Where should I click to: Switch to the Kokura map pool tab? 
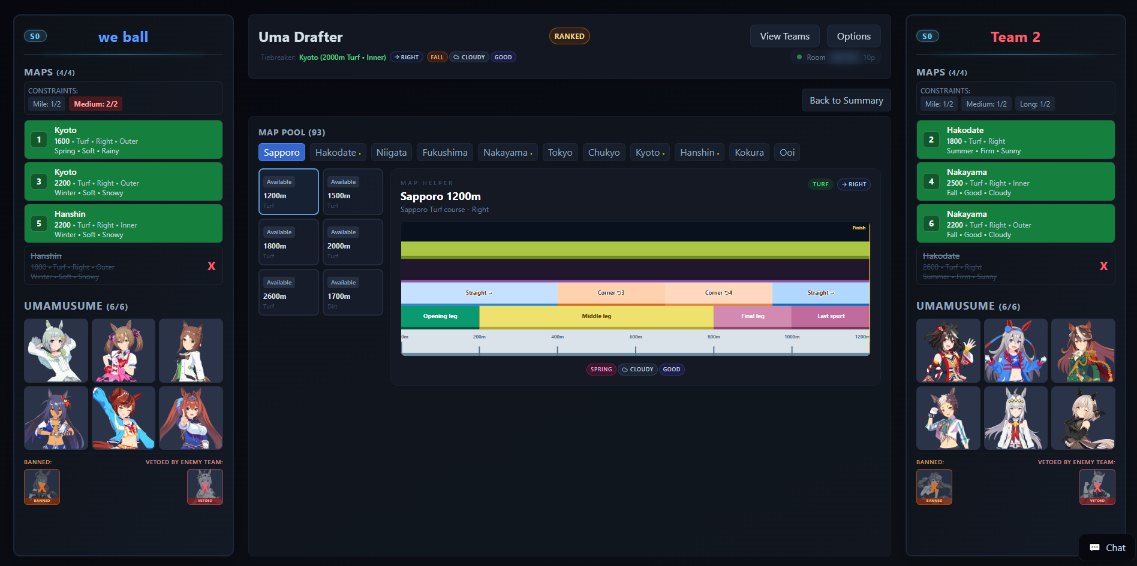[x=750, y=152]
